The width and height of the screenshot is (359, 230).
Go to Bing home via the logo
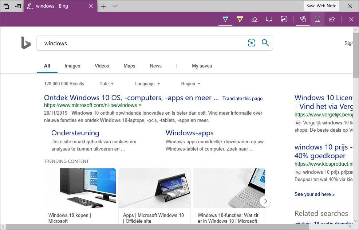(x=26, y=43)
